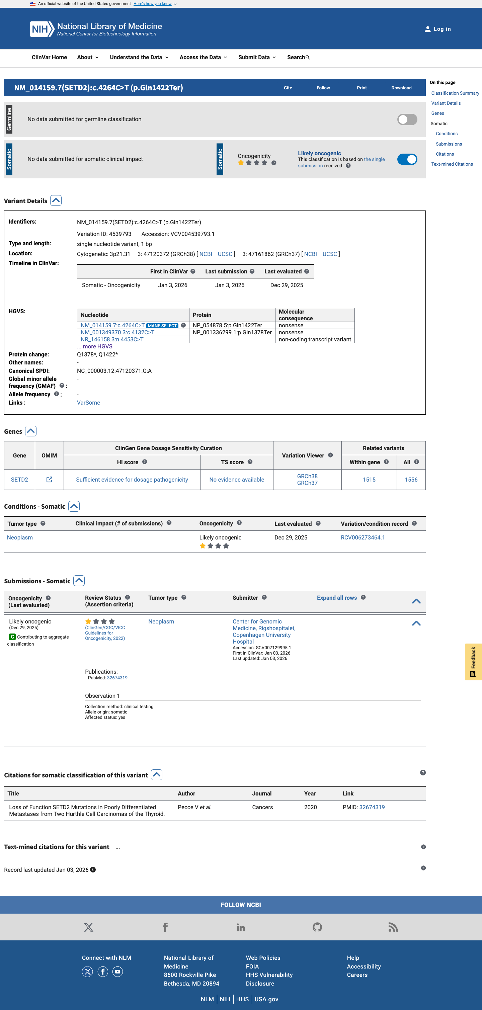Viewport: 482px width, 1010px height.
Task: Click the Log in user icon
Action: click(x=427, y=29)
